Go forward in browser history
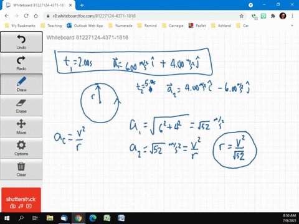The image size is (299, 224). (16, 16)
